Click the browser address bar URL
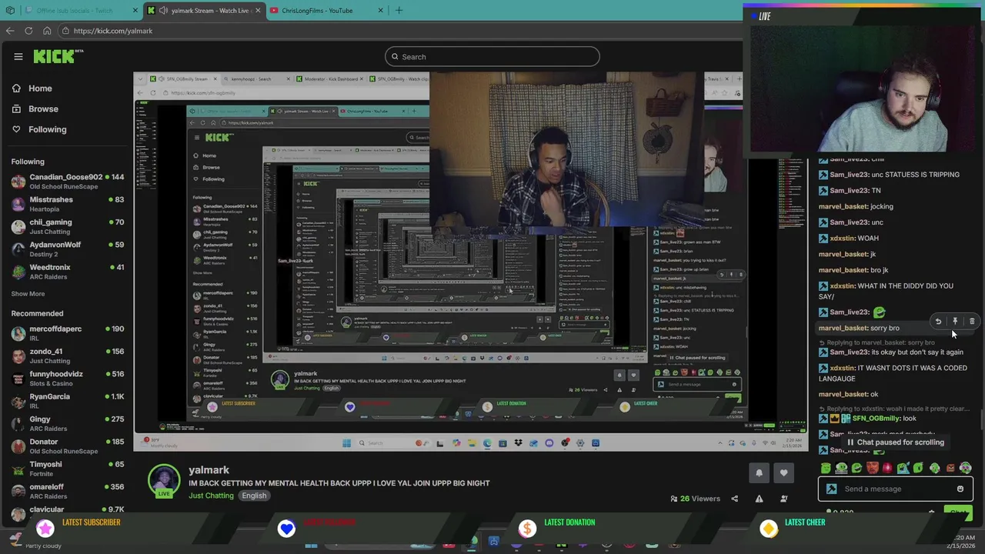Screen dimensions: 985x554 coord(113,31)
